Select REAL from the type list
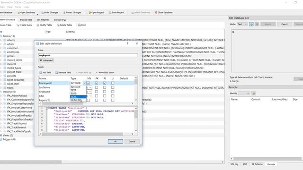303x170 pixels. pyautogui.click(x=78, y=97)
